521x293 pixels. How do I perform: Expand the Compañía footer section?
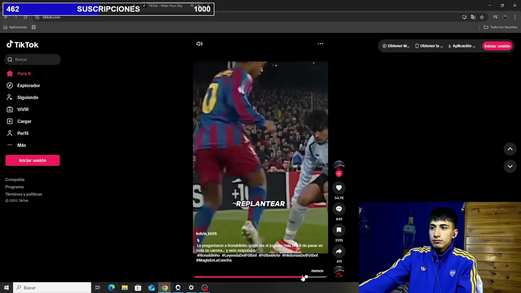[15, 179]
